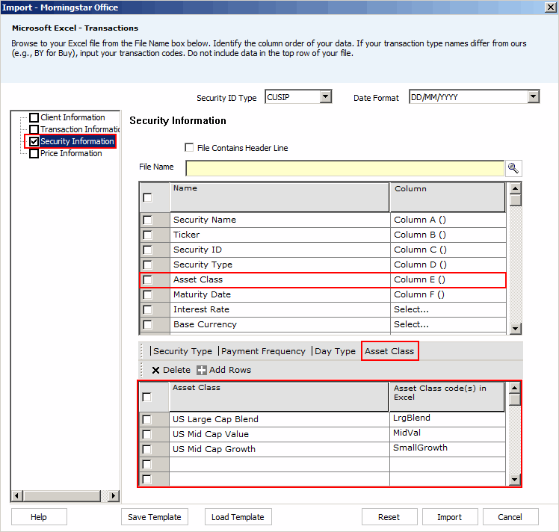This screenshot has height=532, width=559.
Task: Check the Price Information checkbox
Action: pos(34,154)
